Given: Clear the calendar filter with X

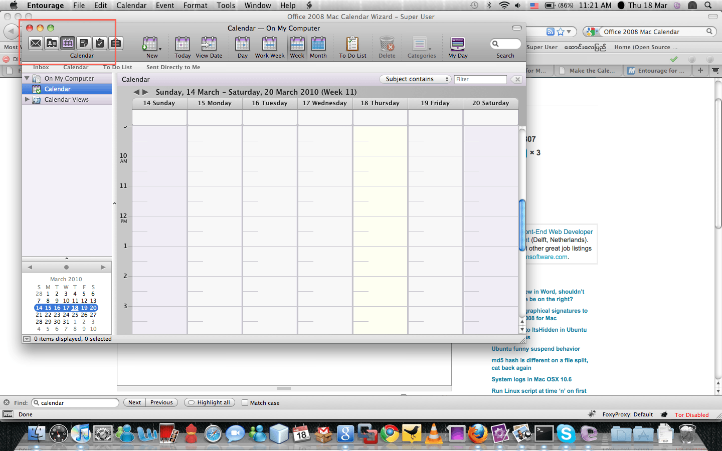Looking at the screenshot, I should [x=516, y=79].
